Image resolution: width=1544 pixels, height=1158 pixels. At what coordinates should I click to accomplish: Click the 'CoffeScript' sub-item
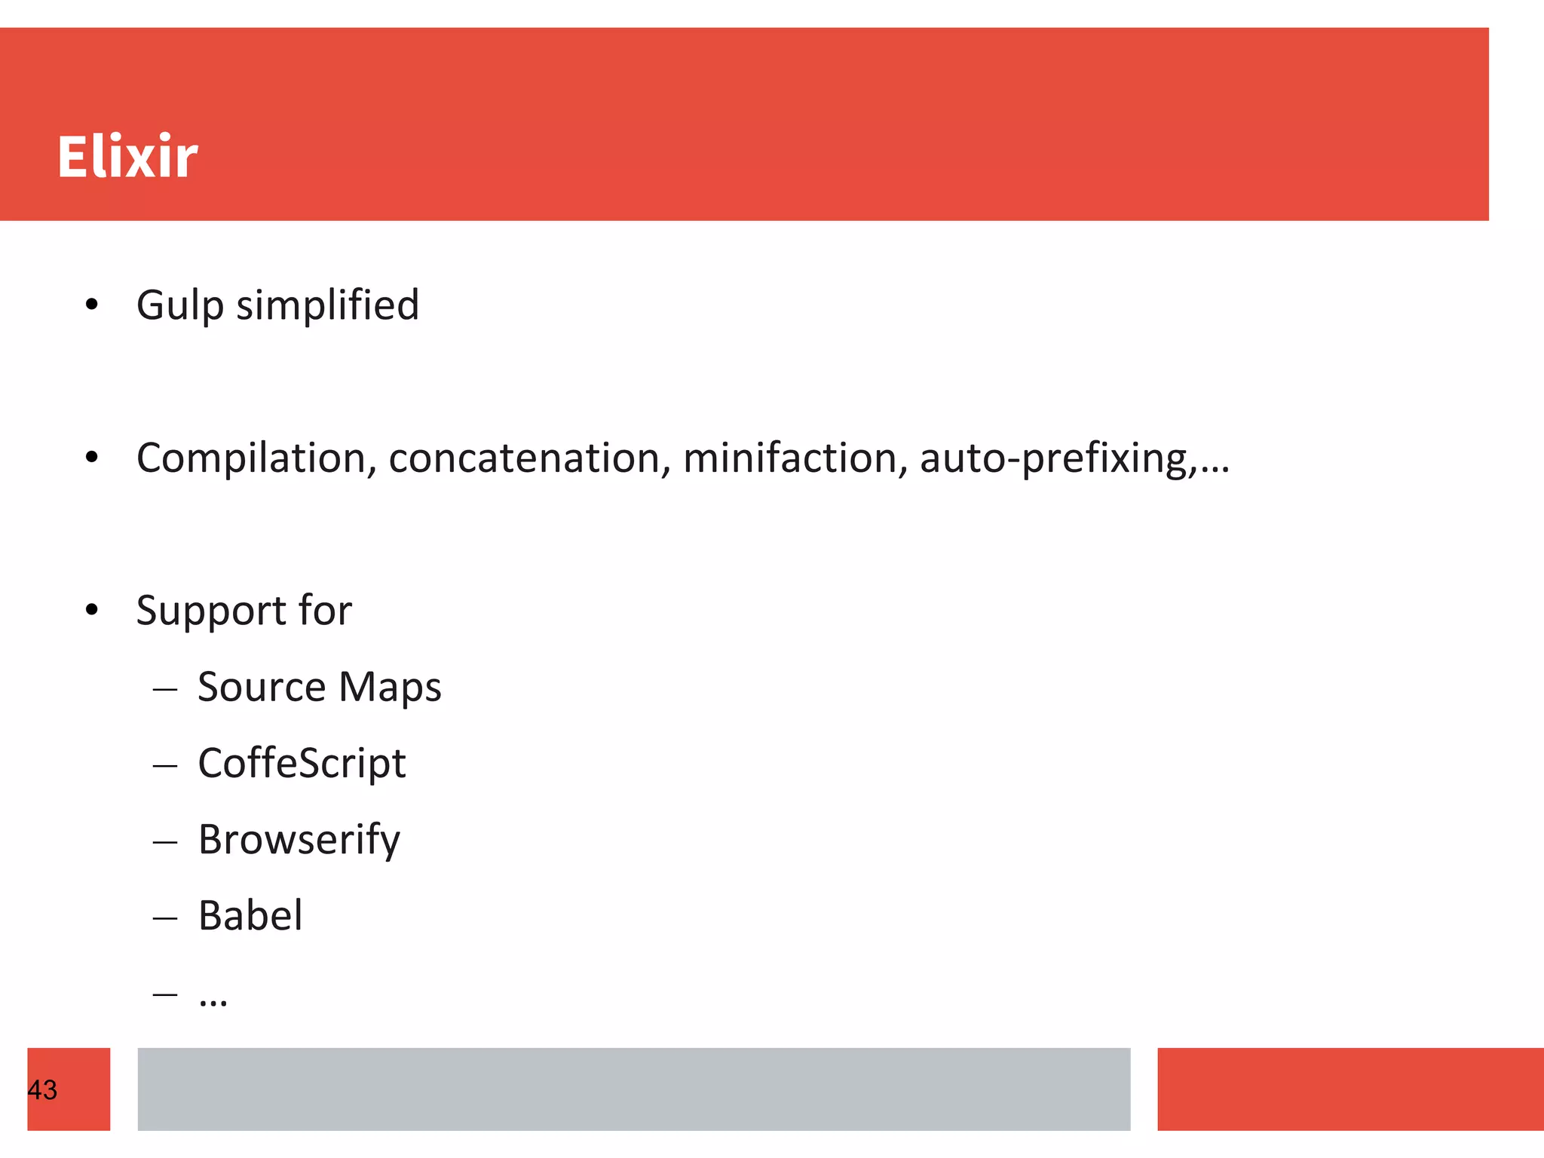[302, 763]
